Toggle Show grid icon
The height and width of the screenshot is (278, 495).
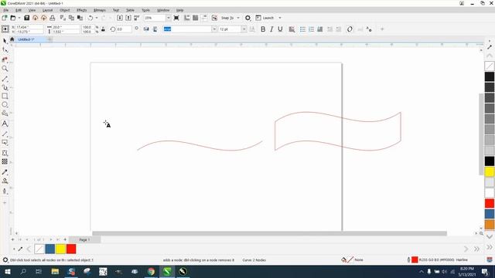(196, 18)
